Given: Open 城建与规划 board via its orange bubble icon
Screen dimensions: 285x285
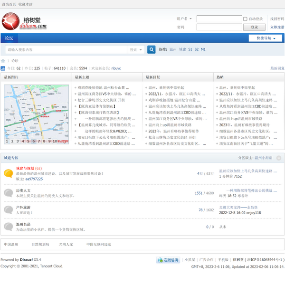Looking at the screenshot, I should (x=8, y=173).
